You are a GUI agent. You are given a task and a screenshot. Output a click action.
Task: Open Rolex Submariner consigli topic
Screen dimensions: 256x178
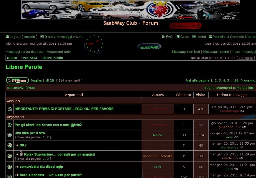click(x=59, y=154)
